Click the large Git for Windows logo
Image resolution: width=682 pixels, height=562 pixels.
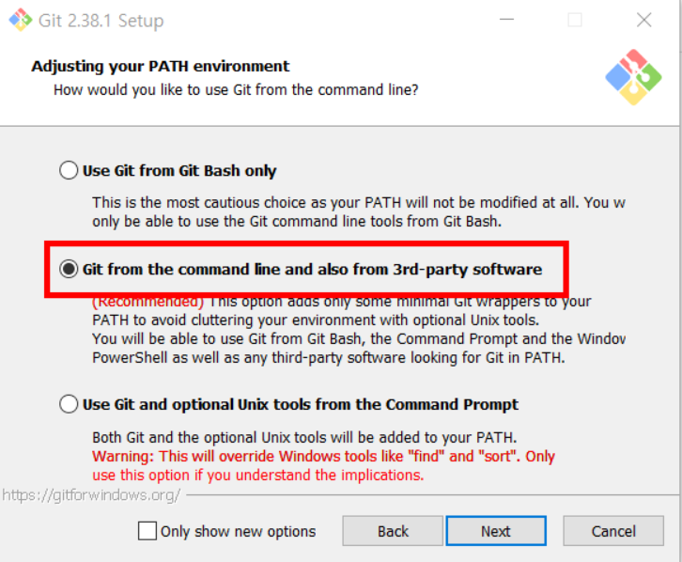(x=633, y=77)
